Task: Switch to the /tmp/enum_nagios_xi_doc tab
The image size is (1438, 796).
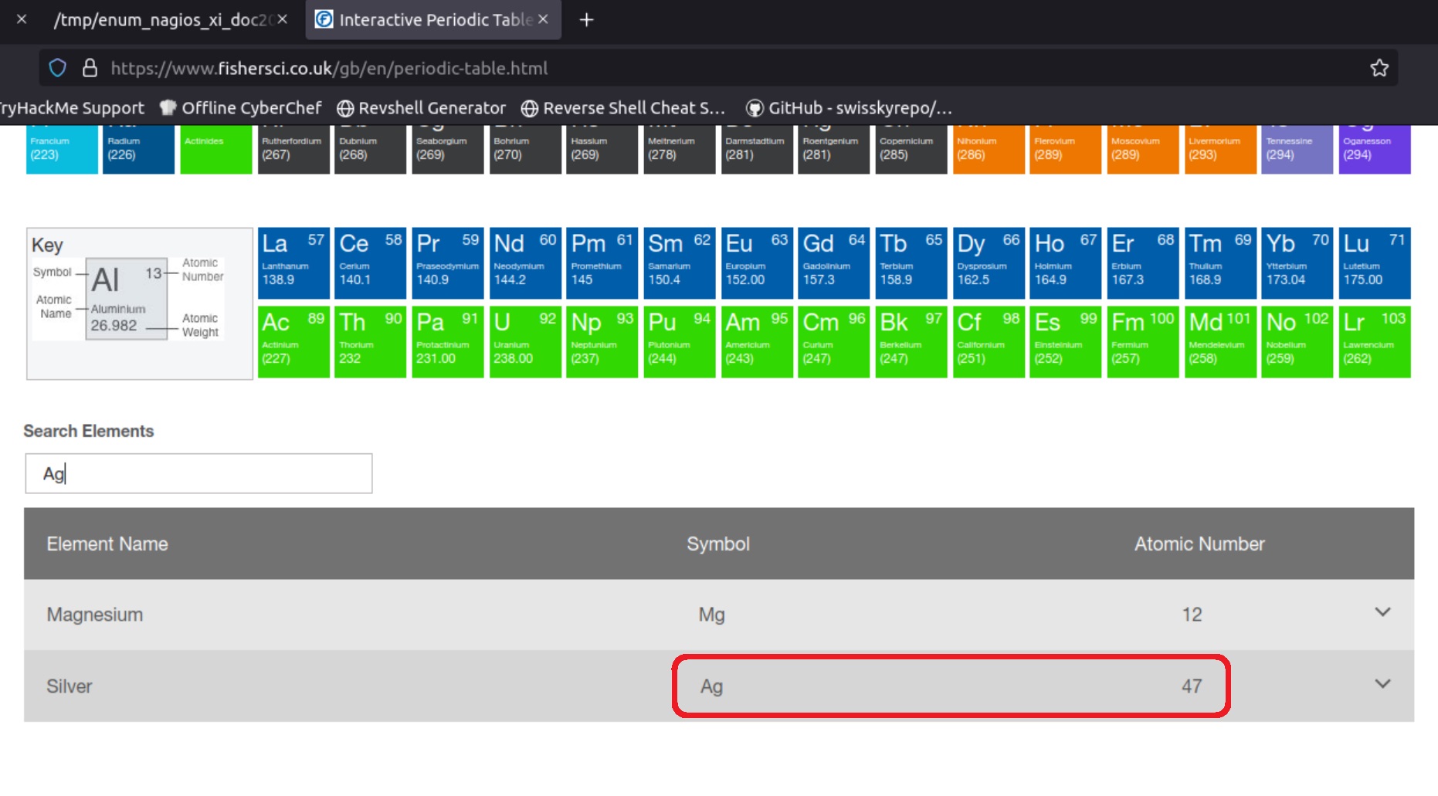Action: (x=164, y=20)
